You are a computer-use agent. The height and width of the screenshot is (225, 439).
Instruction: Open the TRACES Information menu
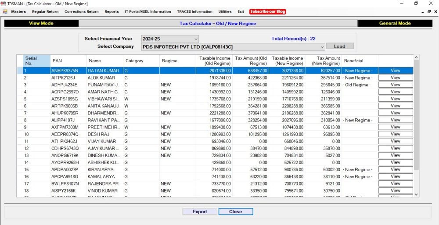pyautogui.click(x=194, y=11)
